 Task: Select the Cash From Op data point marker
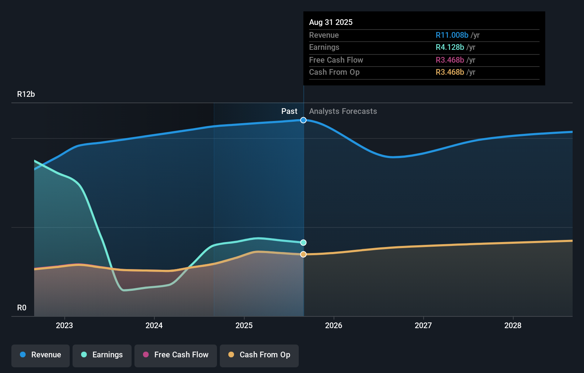303,254
